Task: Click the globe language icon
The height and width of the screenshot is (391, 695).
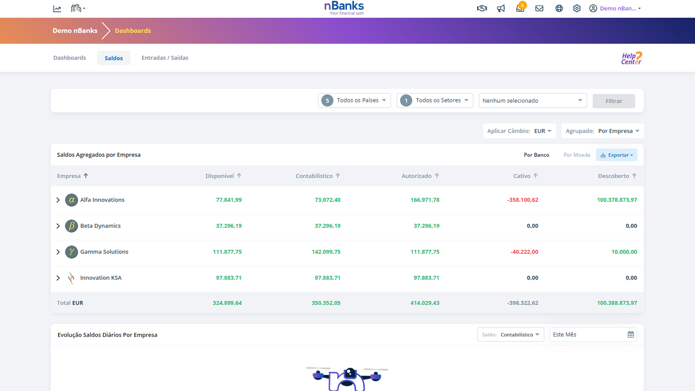Action: tap(559, 8)
